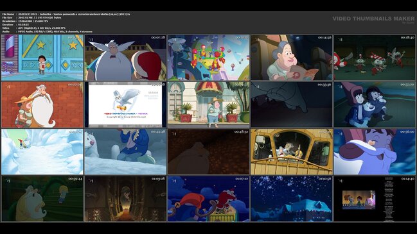Viewport: 417px width, 234px height.
Task: Click the first thumbnail with star doors
Action: (x=42, y=58)
